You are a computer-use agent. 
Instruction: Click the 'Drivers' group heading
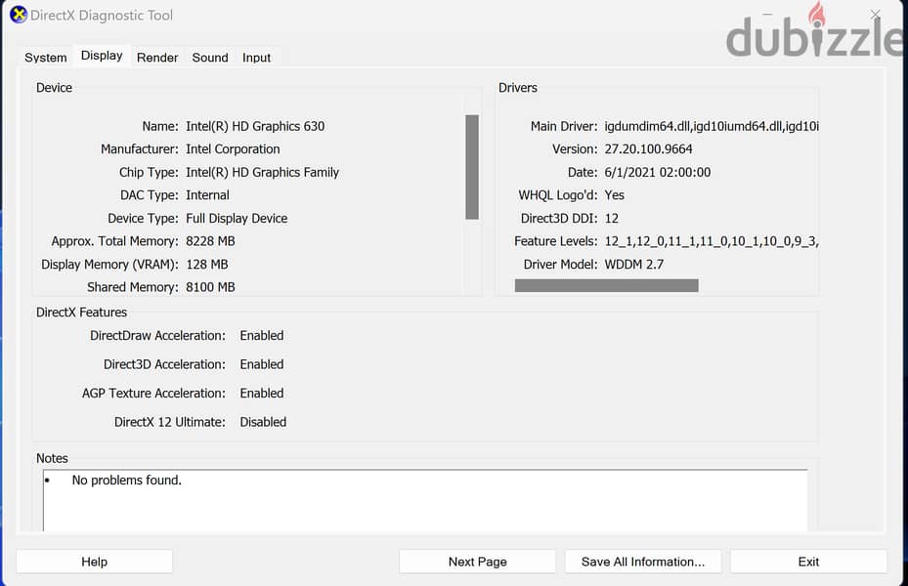pos(518,87)
